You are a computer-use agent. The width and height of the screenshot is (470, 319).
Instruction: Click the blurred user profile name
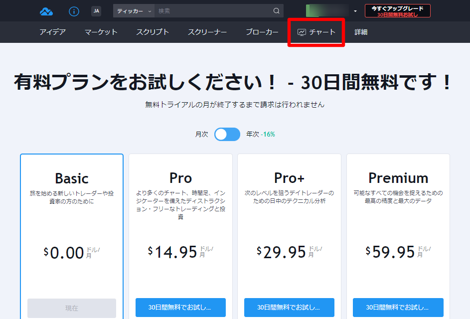tap(327, 11)
